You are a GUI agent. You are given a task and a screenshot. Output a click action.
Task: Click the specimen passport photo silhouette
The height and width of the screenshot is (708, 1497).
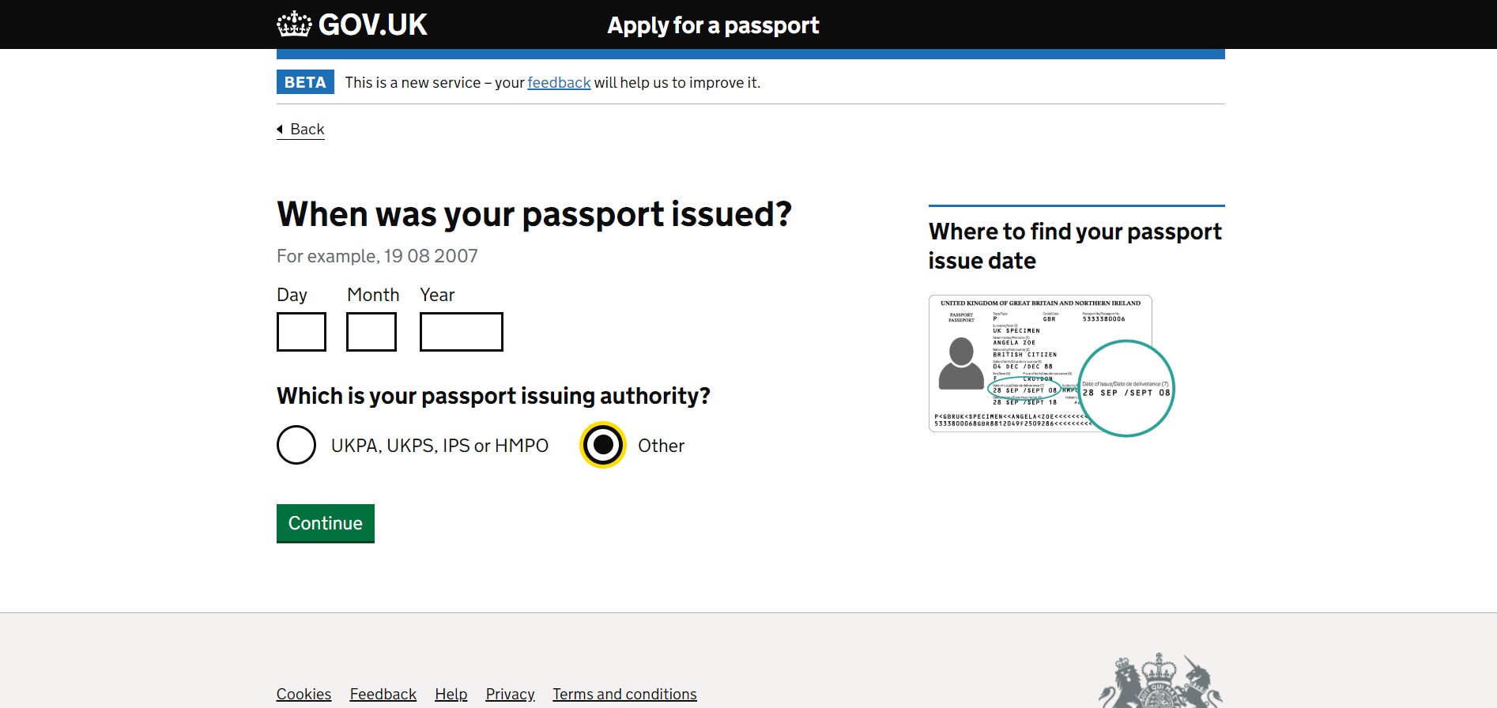[961, 363]
